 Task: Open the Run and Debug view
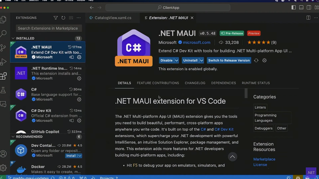pos(3,62)
